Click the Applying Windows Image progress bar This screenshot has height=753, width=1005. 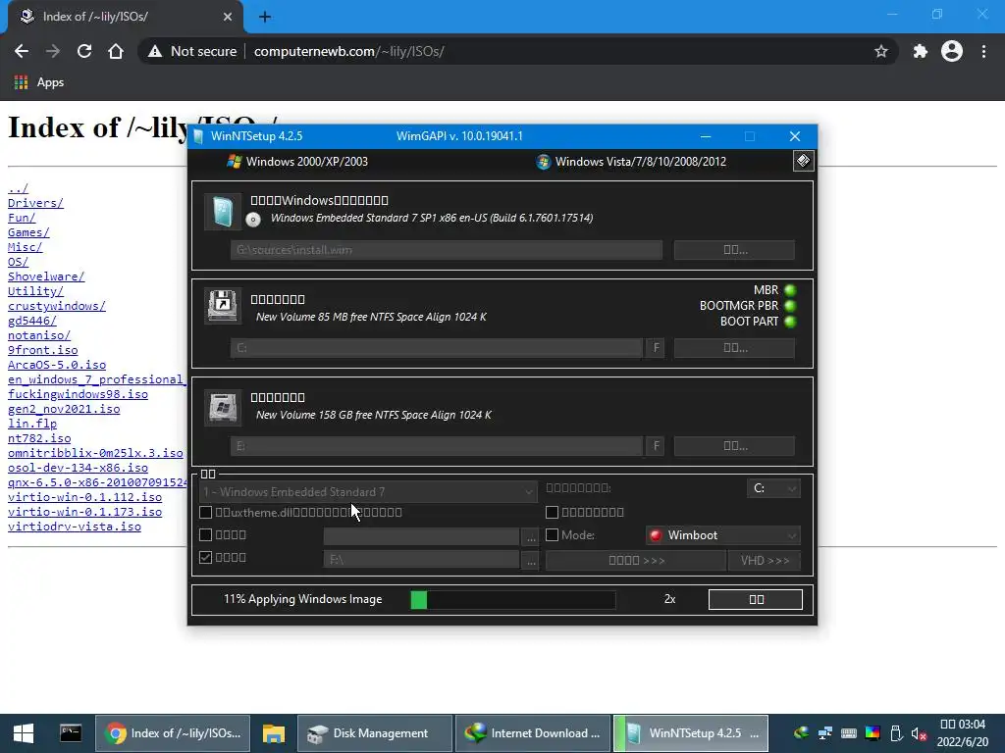point(512,599)
